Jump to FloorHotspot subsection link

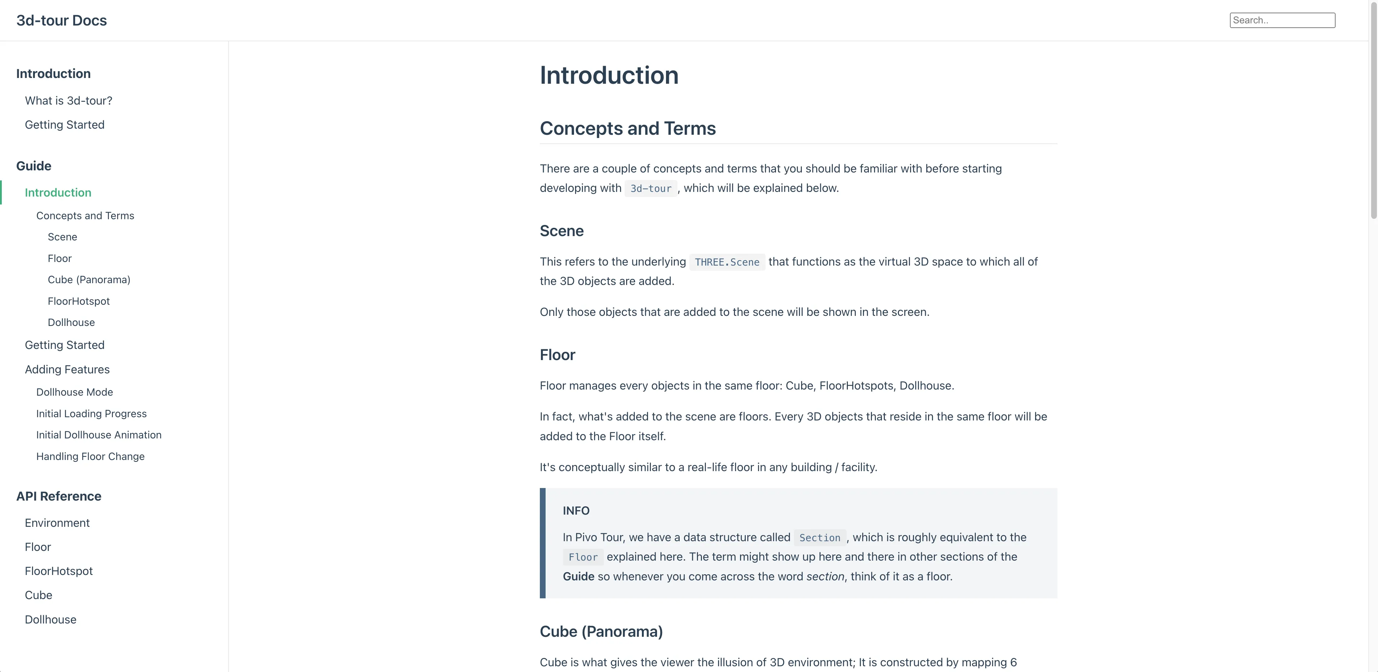click(79, 301)
